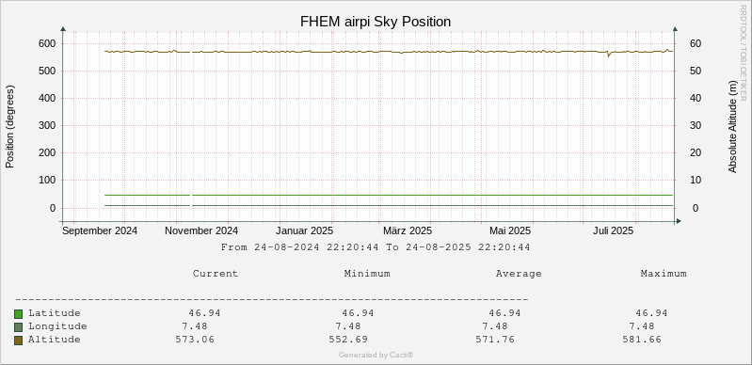
Task: Click the Mai 2025 axis label
Action: tap(510, 230)
